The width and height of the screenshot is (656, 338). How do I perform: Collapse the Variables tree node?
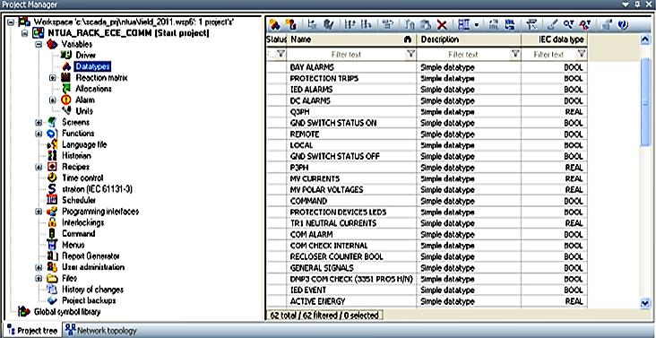pos(39,44)
